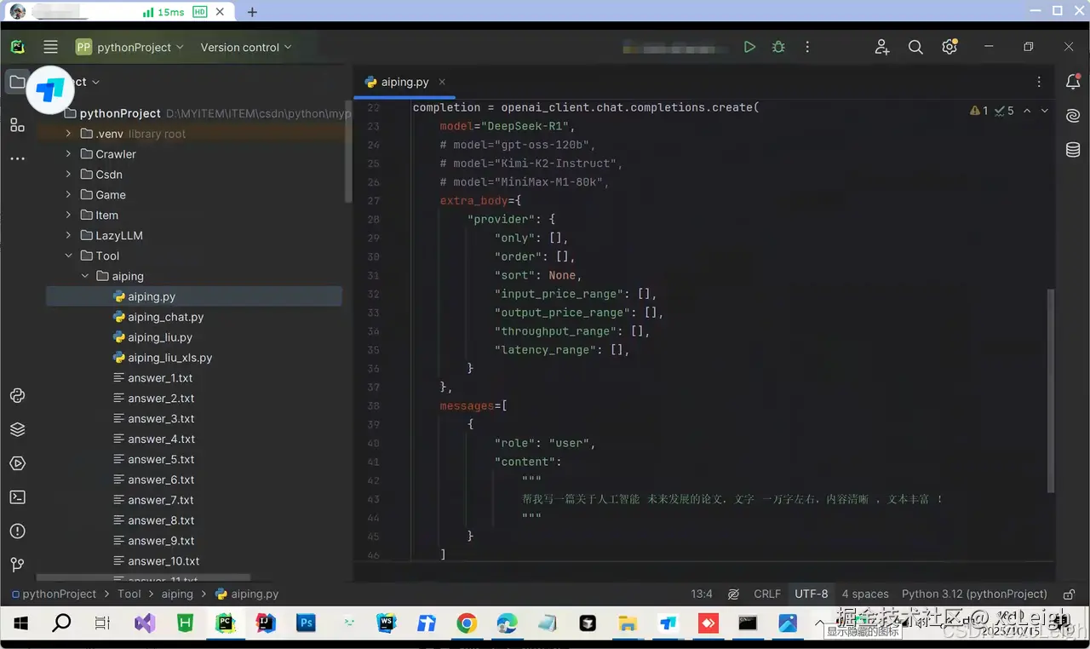The width and height of the screenshot is (1090, 649).
Task: Select answer_5.txt file
Action: [153, 460]
